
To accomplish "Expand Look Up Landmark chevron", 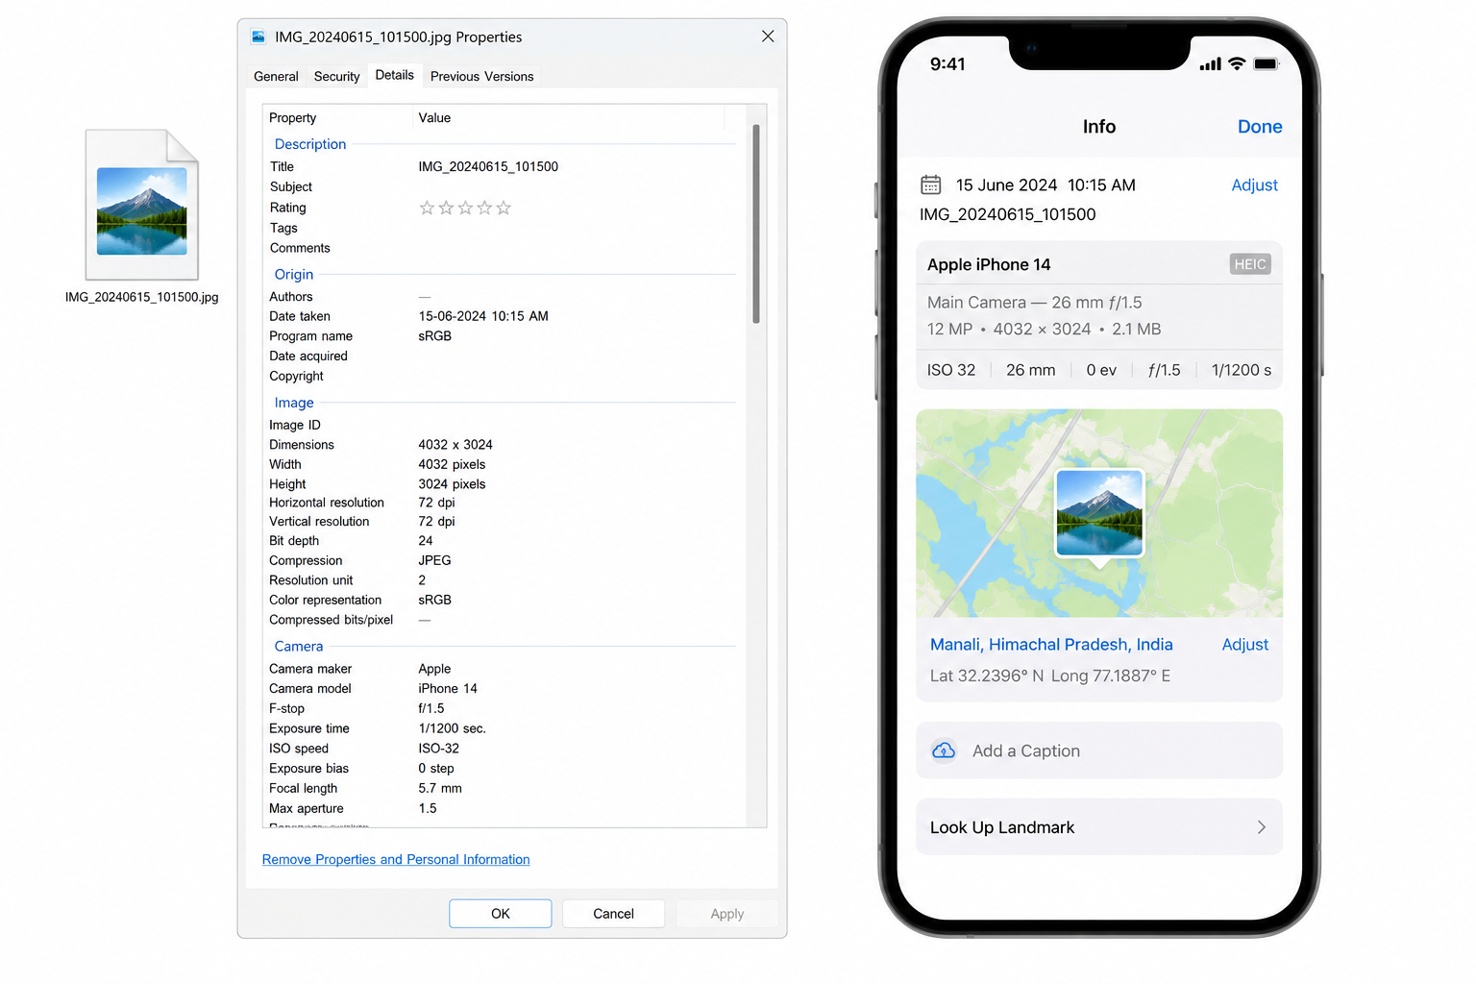I will pyautogui.click(x=1262, y=827).
